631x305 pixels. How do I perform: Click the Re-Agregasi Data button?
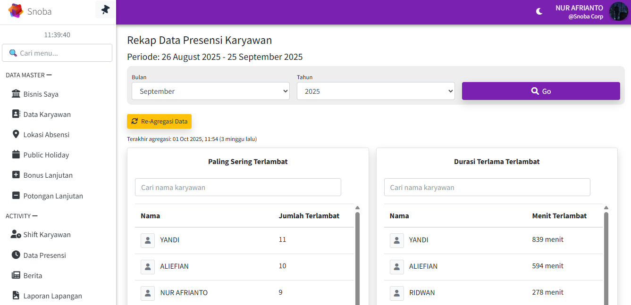coord(159,121)
